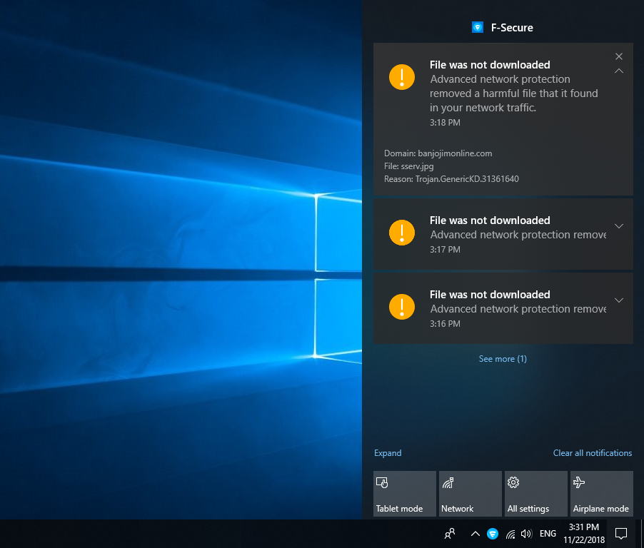Click the F-Secure logo in the notification header

click(x=478, y=28)
